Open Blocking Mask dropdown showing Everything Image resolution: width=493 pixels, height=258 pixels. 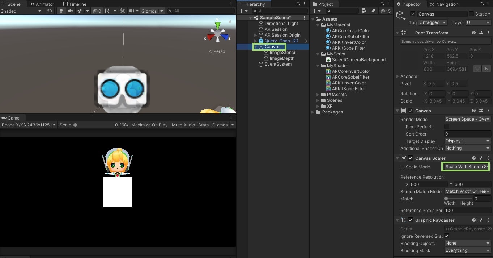pos(467,250)
